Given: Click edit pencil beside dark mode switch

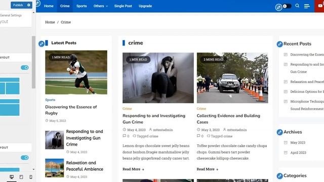Looking at the screenshot, I should 278,8.
